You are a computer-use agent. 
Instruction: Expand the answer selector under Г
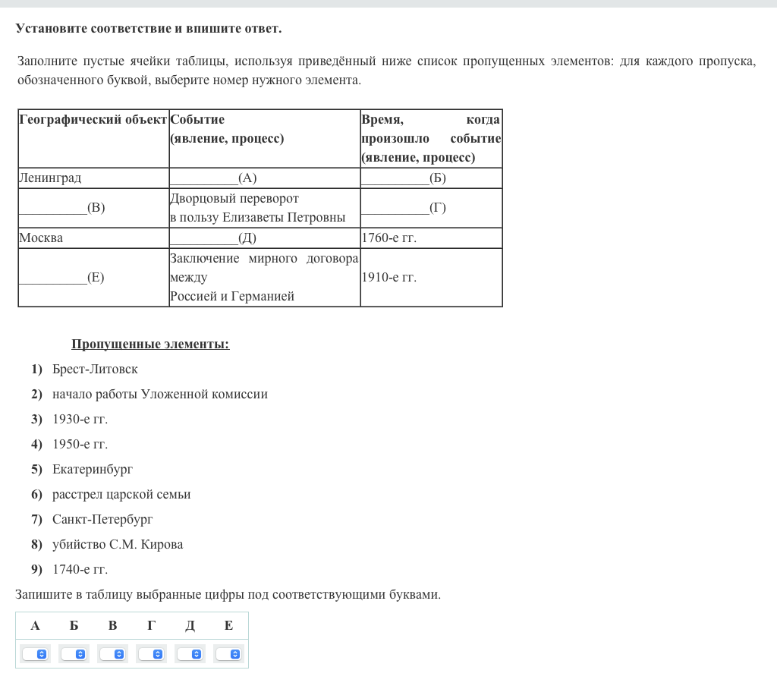coord(151,653)
